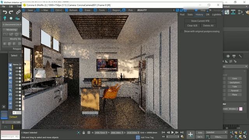Play the animation
This screenshot has height=140, width=249.
(172, 132)
